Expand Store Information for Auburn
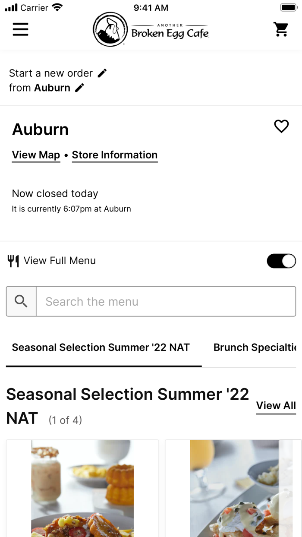 click(115, 155)
